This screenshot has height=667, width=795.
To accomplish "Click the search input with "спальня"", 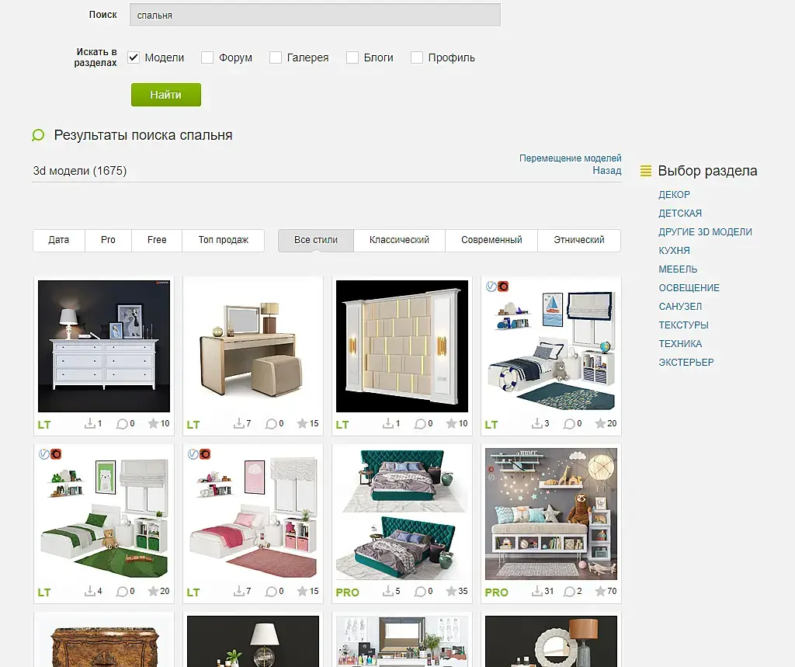I will [x=315, y=15].
